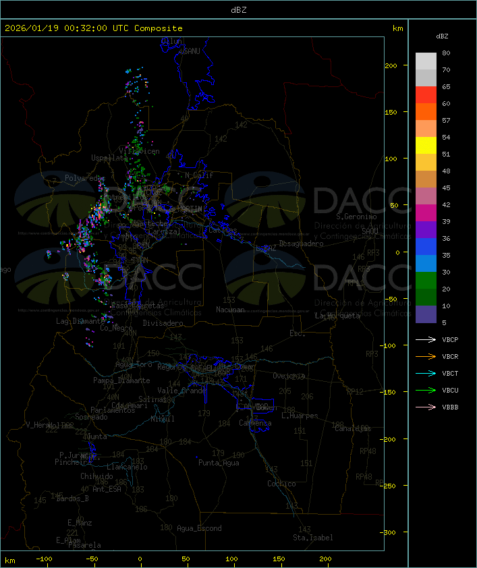Click the orange VBCR arrow icon
The height and width of the screenshot is (568, 477).
[425, 356]
